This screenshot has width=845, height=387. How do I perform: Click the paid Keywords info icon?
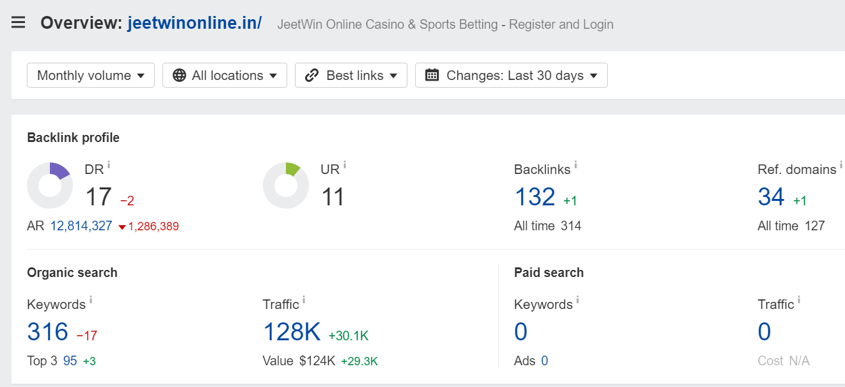click(578, 300)
